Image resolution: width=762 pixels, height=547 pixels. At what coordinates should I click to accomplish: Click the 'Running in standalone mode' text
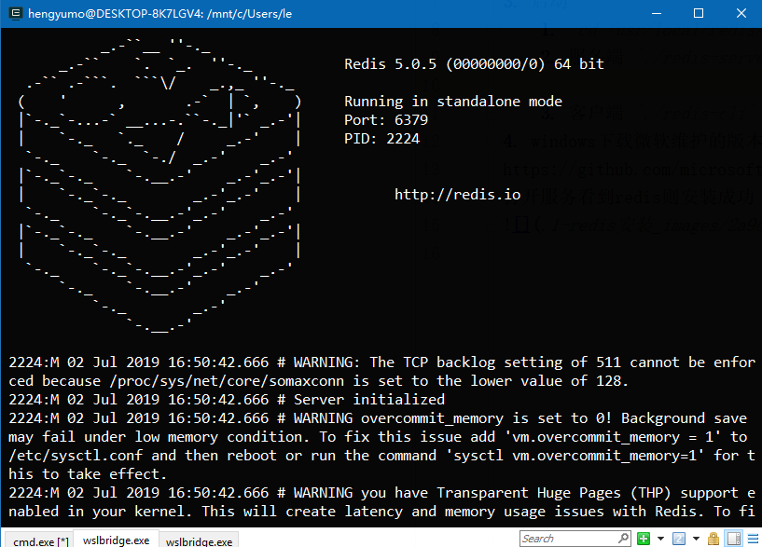point(453,102)
